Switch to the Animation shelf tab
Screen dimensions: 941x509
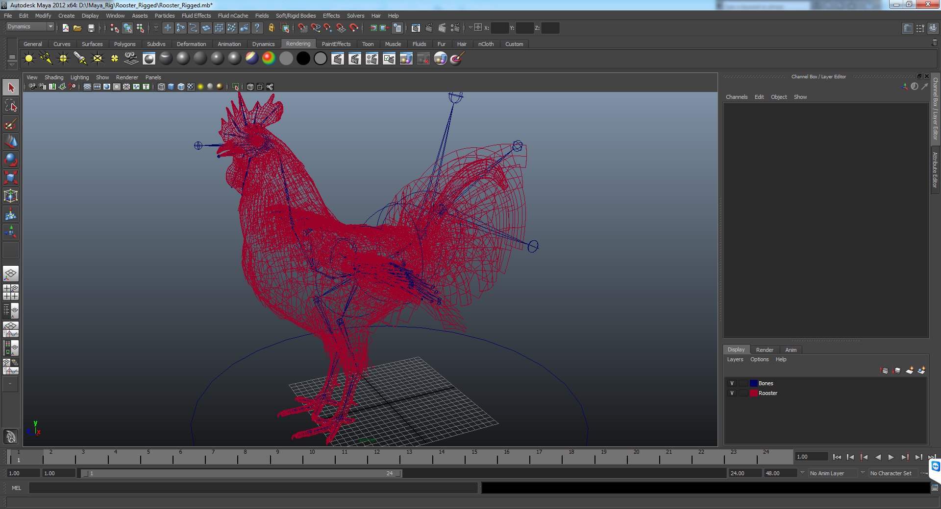(x=229, y=44)
